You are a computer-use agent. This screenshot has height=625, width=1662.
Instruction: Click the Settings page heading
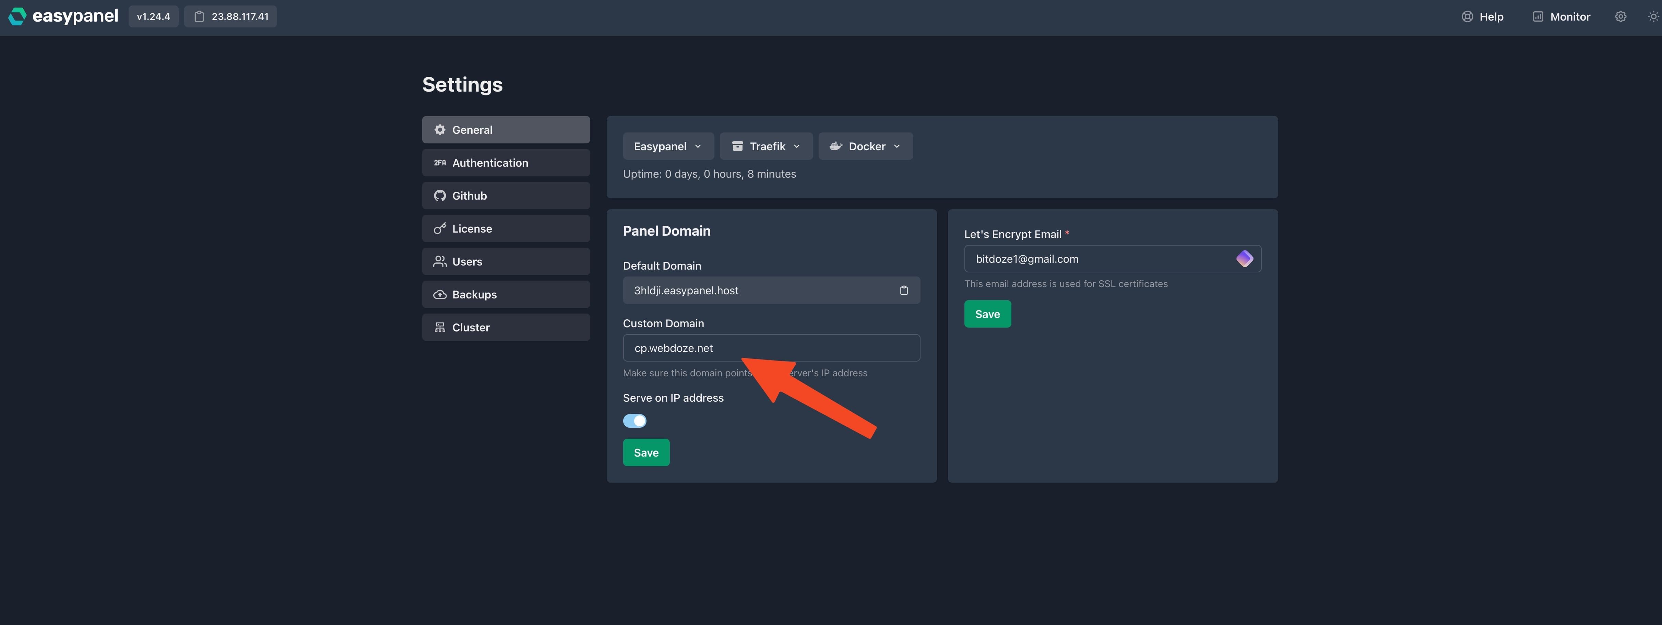[x=462, y=84]
